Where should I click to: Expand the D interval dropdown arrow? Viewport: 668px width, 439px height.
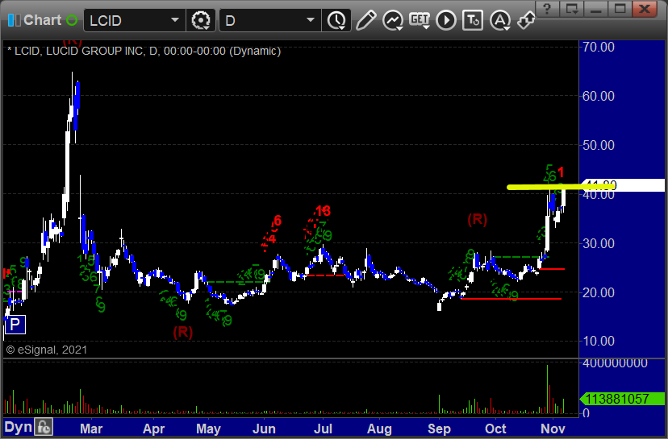point(311,20)
